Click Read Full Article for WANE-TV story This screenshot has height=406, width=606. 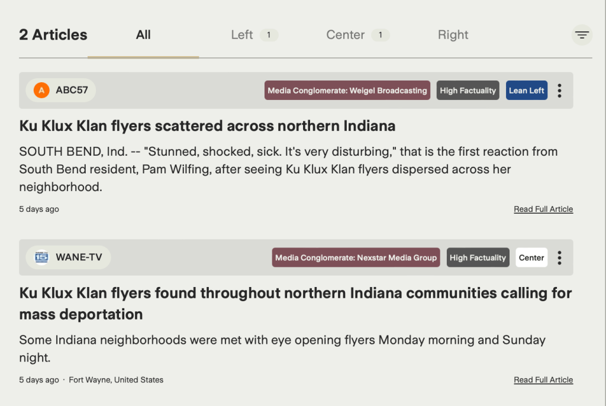543,380
